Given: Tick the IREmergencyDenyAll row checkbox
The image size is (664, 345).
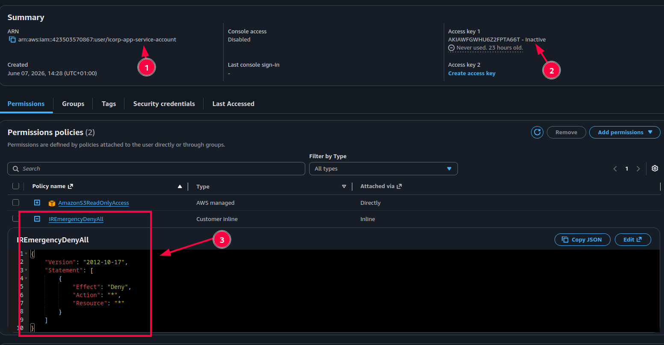Looking at the screenshot, I should (x=16, y=219).
